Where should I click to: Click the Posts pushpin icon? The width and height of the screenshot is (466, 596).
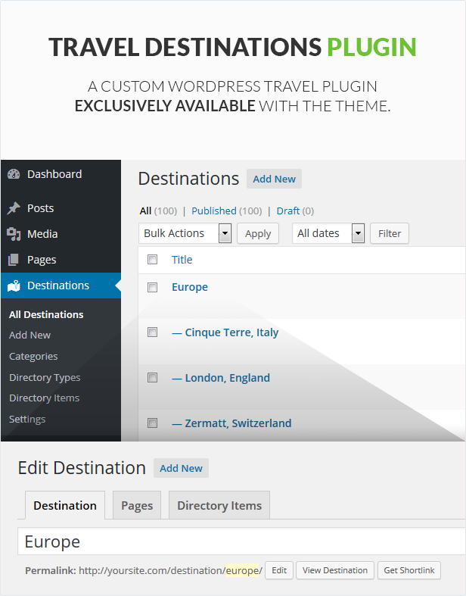coord(14,208)
